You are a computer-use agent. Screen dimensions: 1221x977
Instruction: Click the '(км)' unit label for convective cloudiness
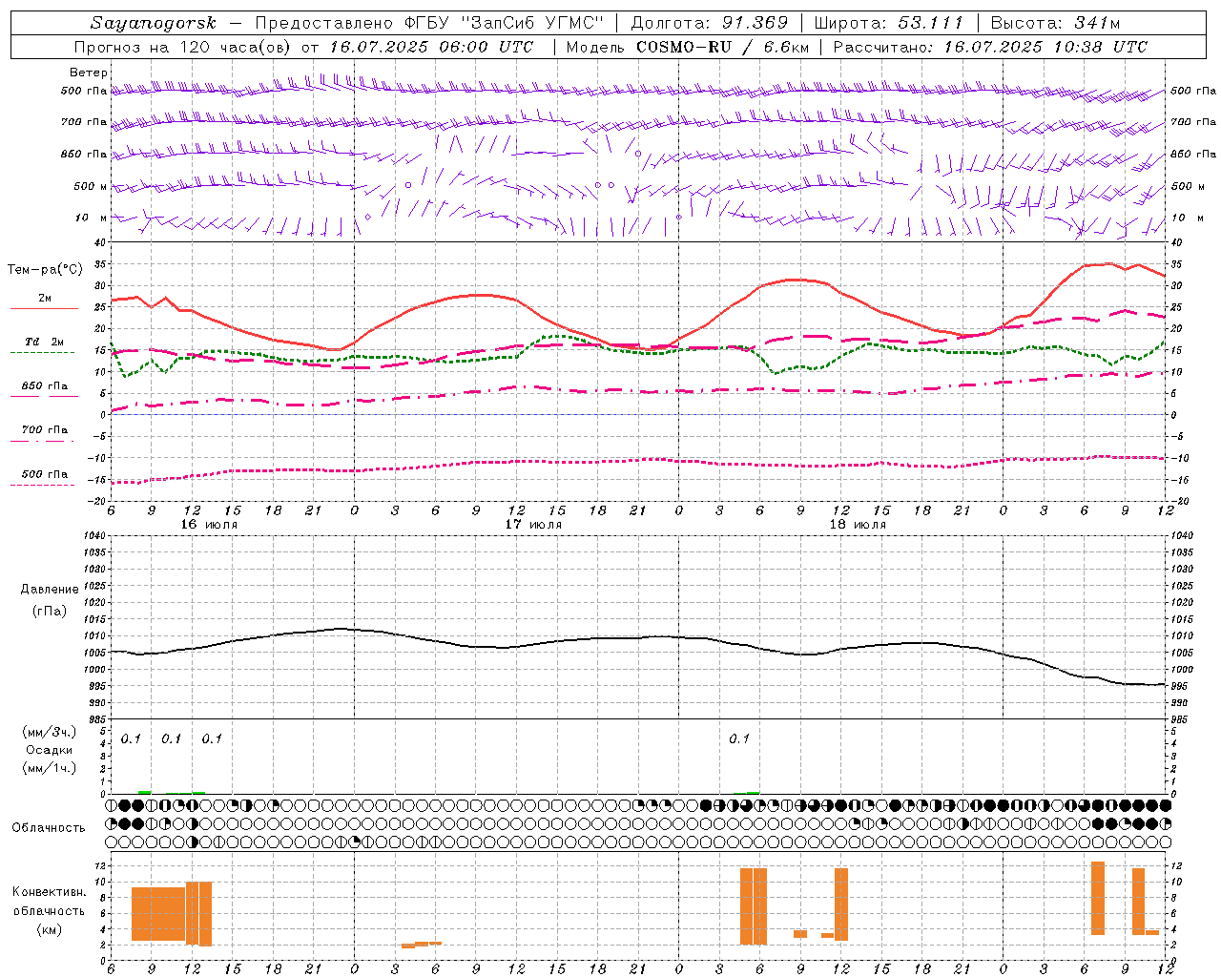(50, 929)
